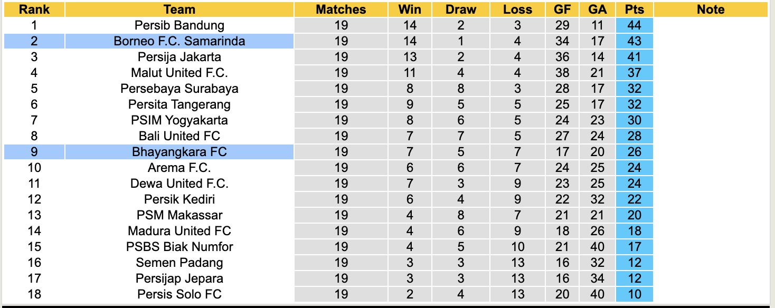775x308 pixels.
Task: Click the Note column header
Action: 711,9
